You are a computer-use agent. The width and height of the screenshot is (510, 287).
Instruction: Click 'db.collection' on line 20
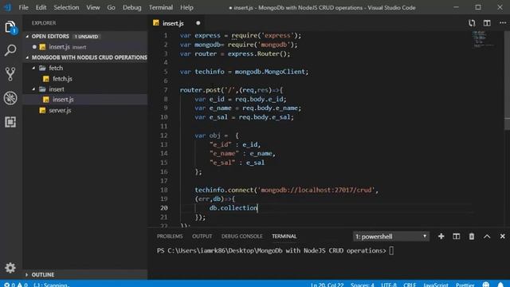(x=233, y=207)
